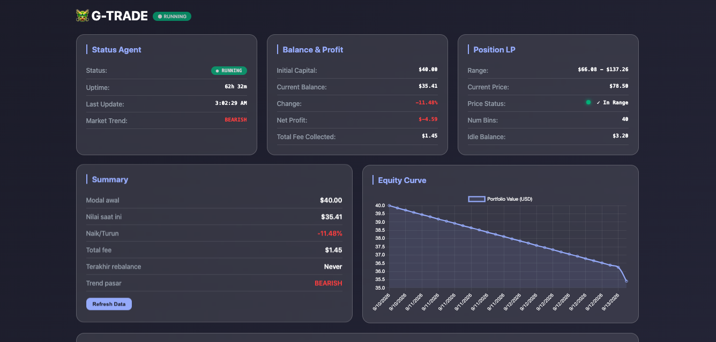The image size is (716, 342).
Task: Click the Last Update time 3:02:29 AM
Action: click(231, 104)
